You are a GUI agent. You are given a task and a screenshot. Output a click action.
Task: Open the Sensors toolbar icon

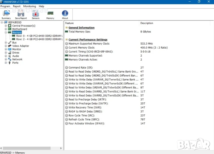[35, 14]
